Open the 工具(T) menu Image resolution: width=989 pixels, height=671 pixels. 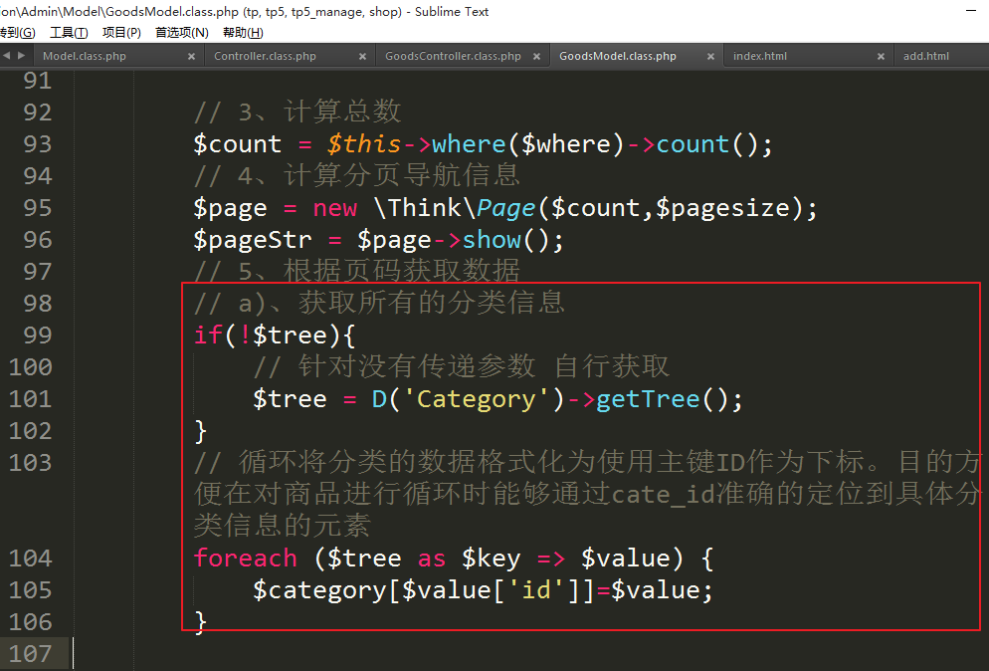[69, 33]
